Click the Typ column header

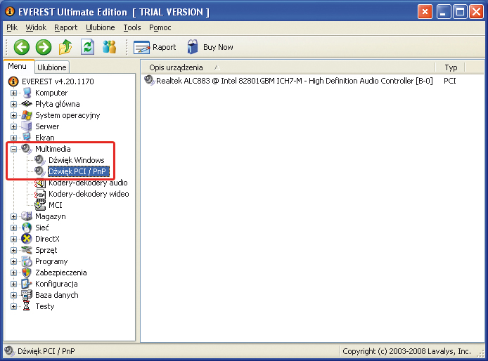(x=451, y=67)
